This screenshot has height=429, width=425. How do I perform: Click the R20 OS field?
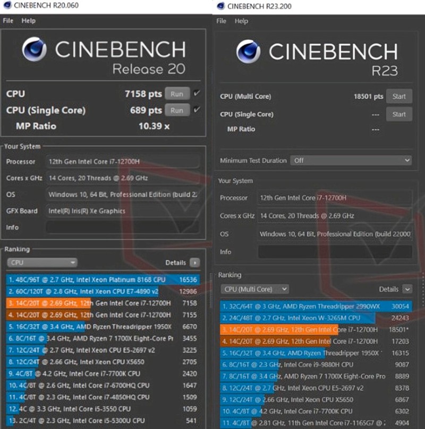[x=123, y=195]
